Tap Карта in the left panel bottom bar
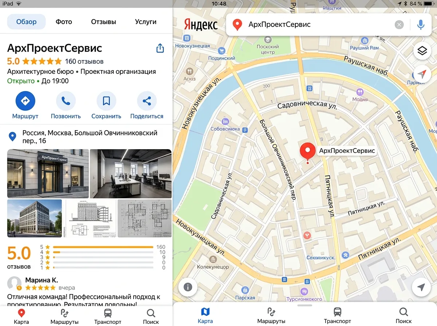Screen dimensions: 437x326 tap(21, 317)
